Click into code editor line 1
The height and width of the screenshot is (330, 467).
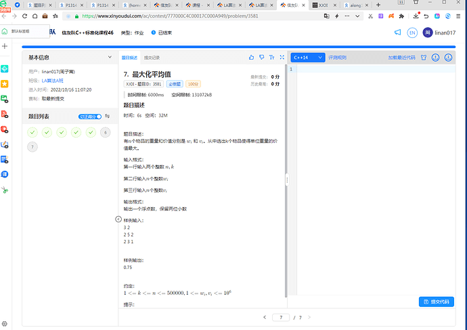click(x=376, y=69)
